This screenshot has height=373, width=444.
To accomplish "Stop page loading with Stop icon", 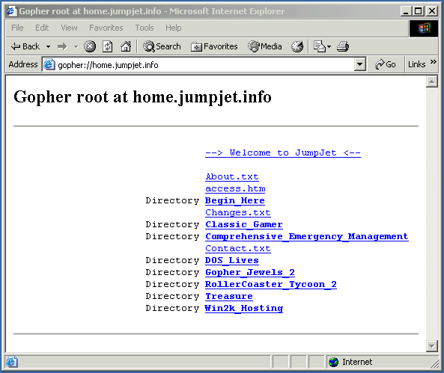I will click(x=90, y=46).
